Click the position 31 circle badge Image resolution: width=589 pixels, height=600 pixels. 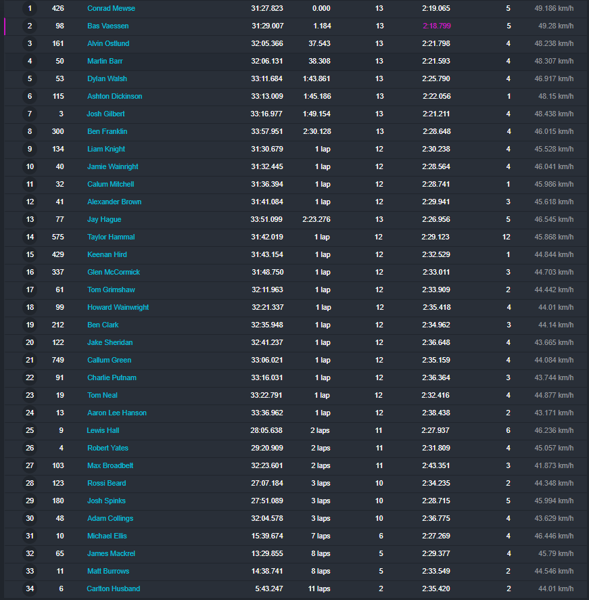pos(30,536)
